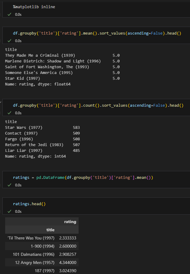Click the 0.0s time under ratings.head()
Screen dimensions: 190x274
click(x=18, y=212)
